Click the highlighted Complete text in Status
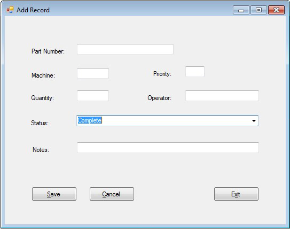 coord(90,120)
